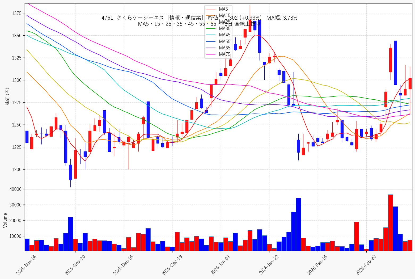Viewport: 415px width, 279px height.
Task: Click the MA15 legend label
Action: coord(225,15)
